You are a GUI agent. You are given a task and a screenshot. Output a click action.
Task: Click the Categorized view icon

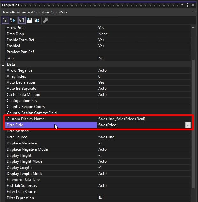click(5, 20)
